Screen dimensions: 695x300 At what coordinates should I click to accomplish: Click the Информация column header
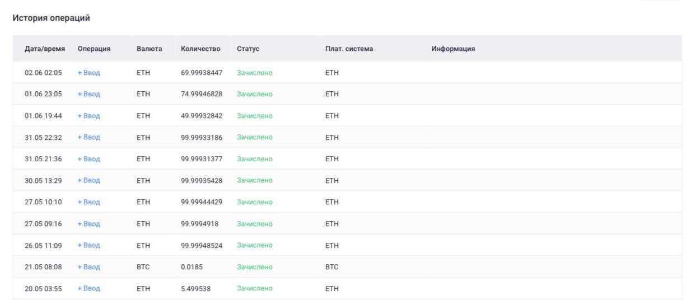point(453,49)
